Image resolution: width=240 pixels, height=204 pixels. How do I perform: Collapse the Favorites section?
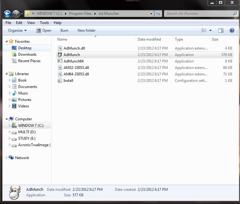[6, 41]
